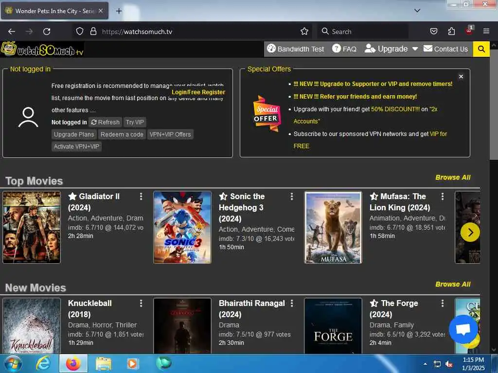Viewport: 498px width, 373px height.
Task: Open 'Refer your friends and earn money' link
Action: pos(355,97)
